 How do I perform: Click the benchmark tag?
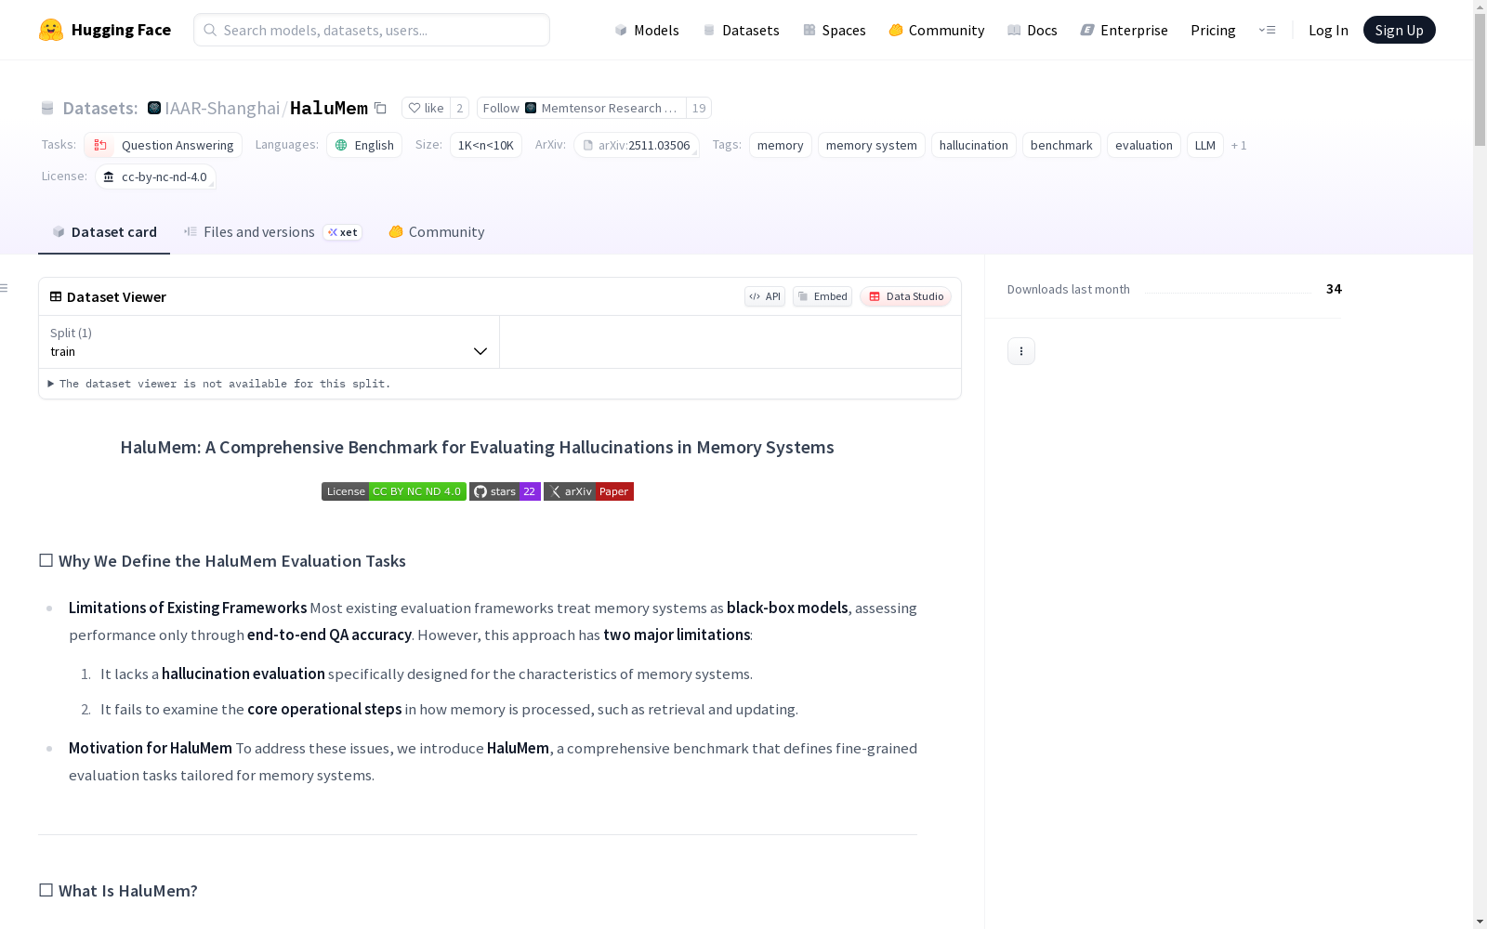[1061, 145]
